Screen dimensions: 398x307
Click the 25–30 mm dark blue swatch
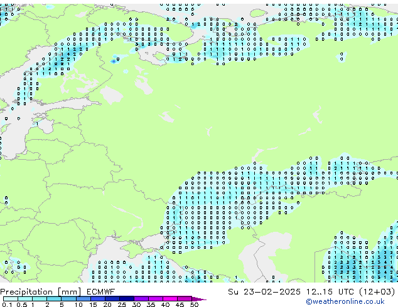[x=126, y=299]
